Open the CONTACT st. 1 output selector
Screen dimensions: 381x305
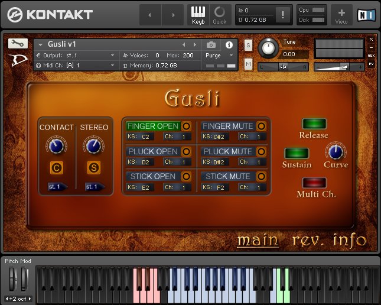(x=57, y=187)
